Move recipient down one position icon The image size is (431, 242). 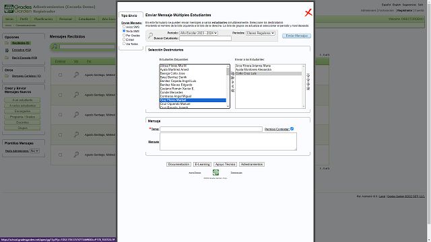[308, 84]
